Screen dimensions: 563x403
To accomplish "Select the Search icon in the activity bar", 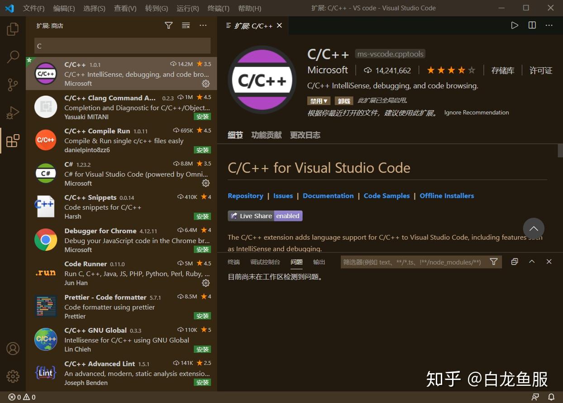I will click(13, 56).
